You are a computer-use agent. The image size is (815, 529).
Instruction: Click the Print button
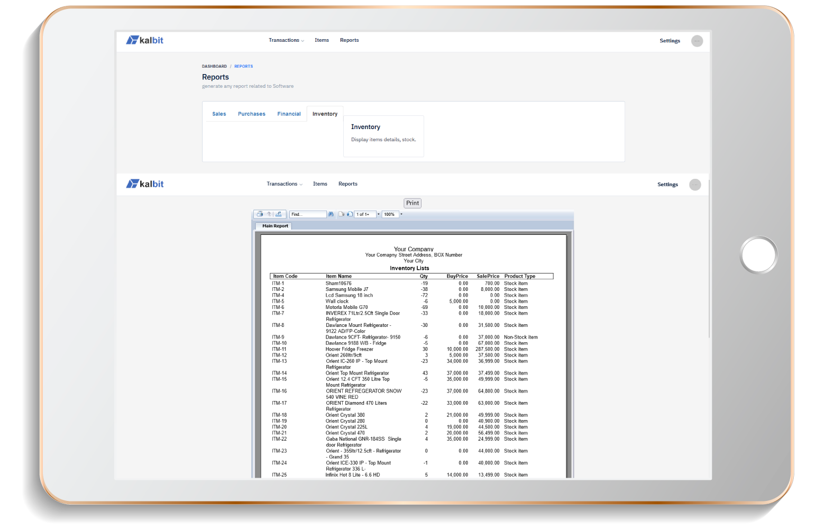point(413,203)
